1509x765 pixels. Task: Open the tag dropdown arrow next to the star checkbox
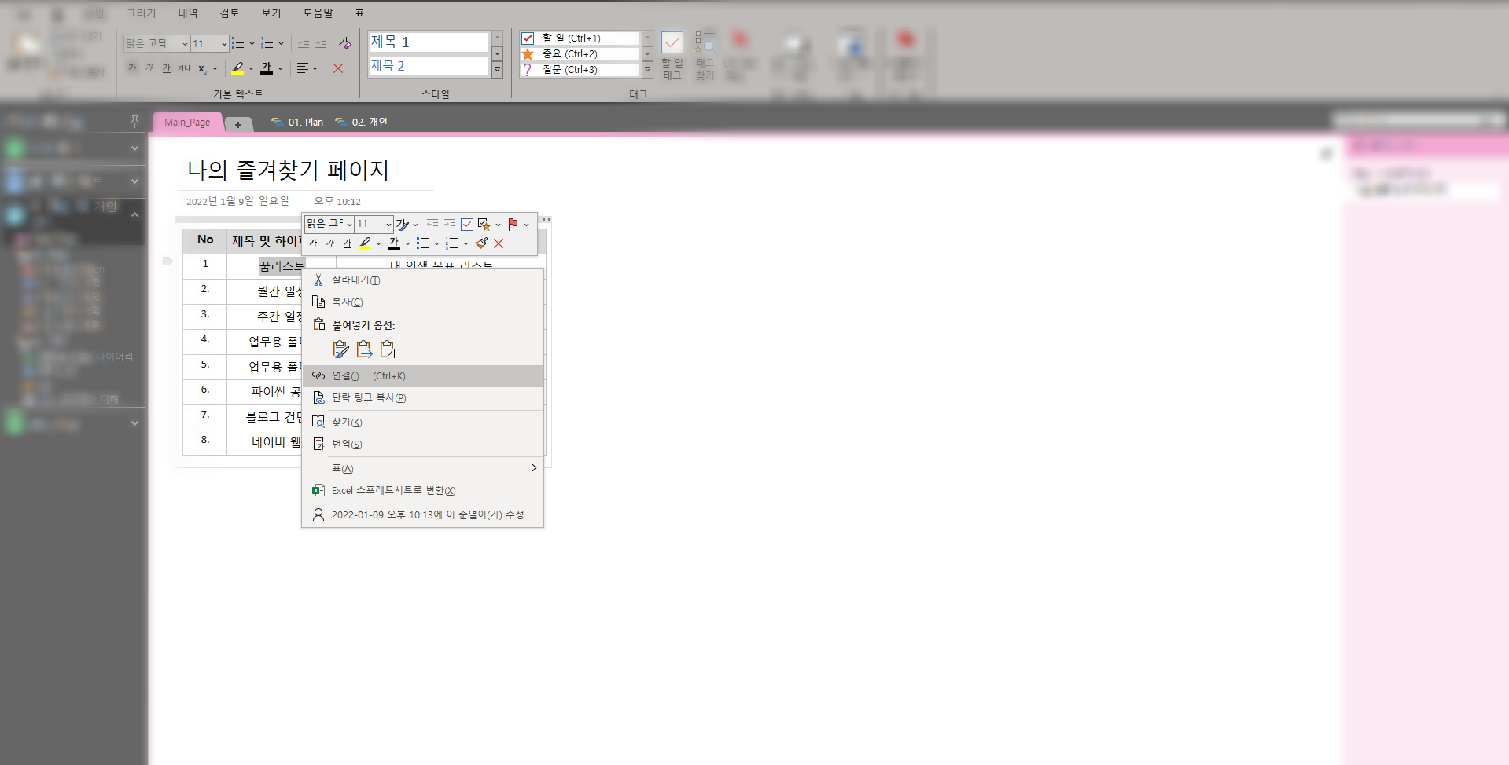tap(498, 225)
